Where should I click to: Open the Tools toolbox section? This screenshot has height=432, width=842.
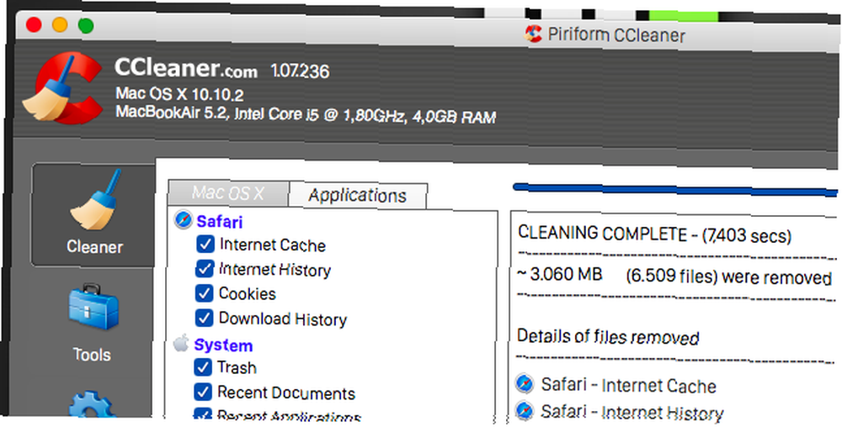coord(93,323)
